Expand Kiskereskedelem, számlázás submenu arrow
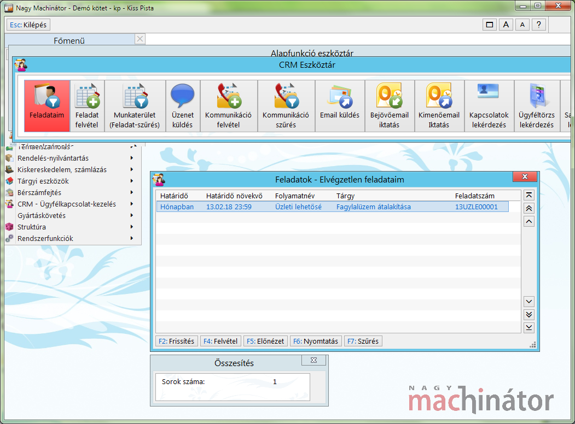 (x=132, y=169)
